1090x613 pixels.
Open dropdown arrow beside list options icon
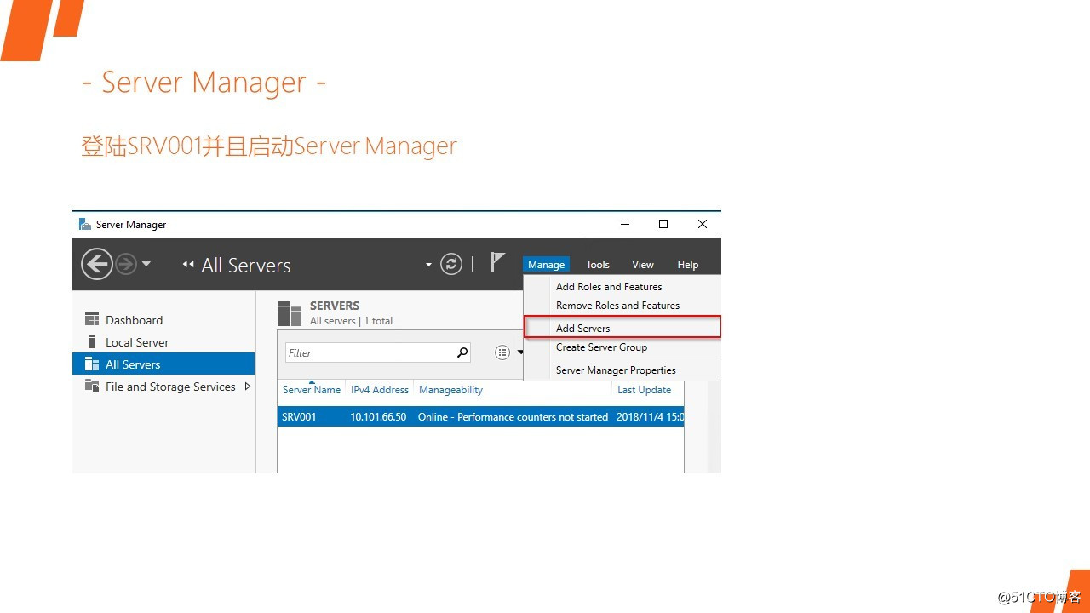click(x=520, y=352)
